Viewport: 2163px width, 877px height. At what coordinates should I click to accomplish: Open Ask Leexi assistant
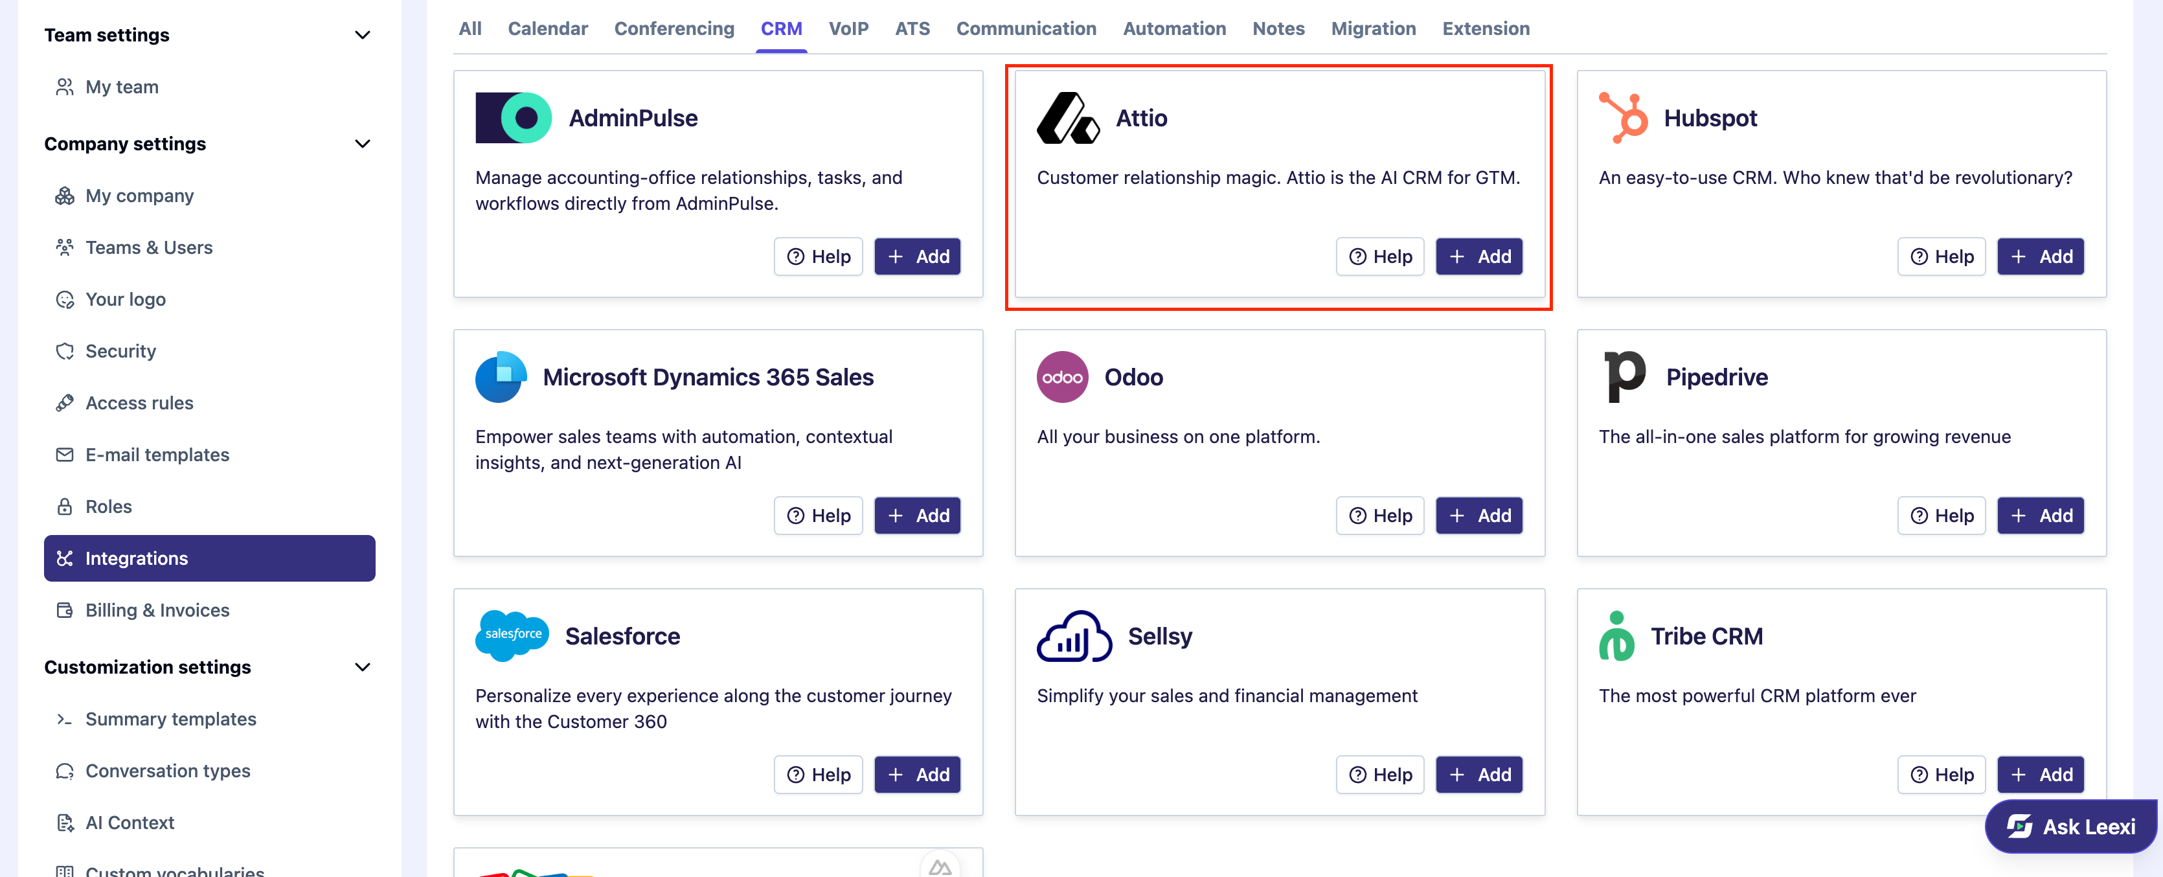[2070, 826]
